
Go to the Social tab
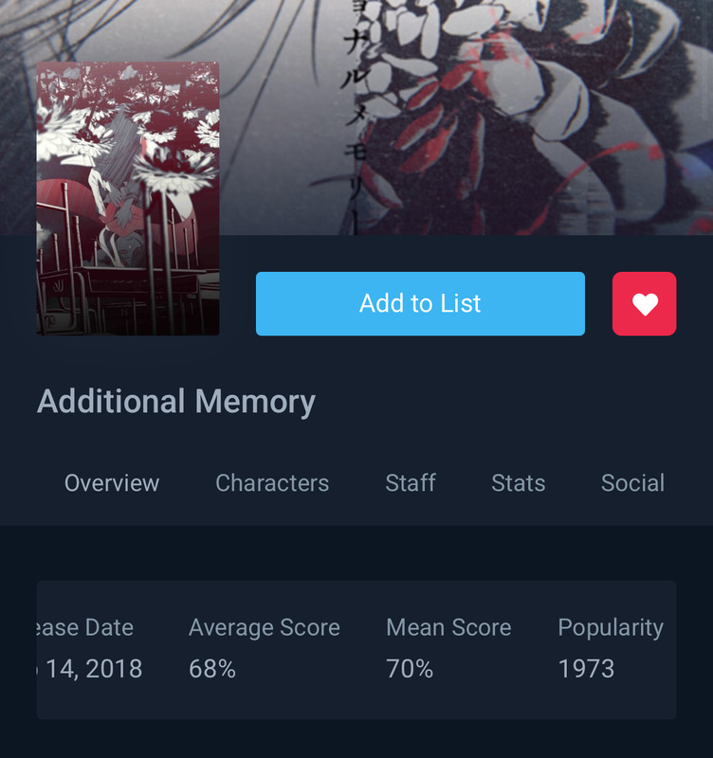pyautogui.click(x=632, y=483)
